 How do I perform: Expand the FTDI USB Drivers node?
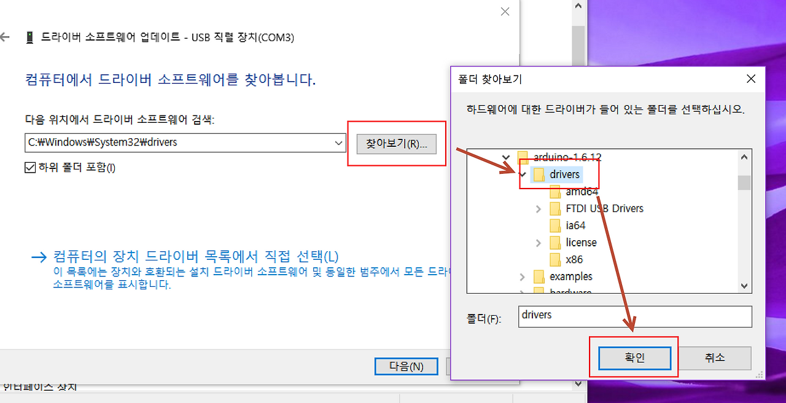[539, 209]
